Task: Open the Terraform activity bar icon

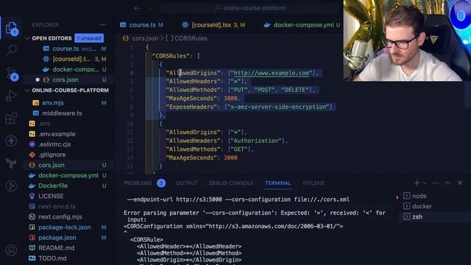Action: coord(12,163)
